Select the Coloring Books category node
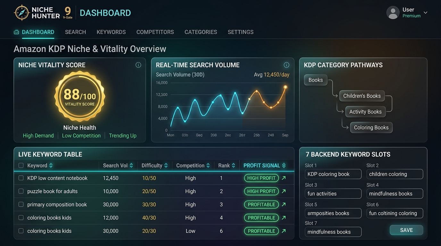This screenshot has width=441, height=246. click(371, 127)
